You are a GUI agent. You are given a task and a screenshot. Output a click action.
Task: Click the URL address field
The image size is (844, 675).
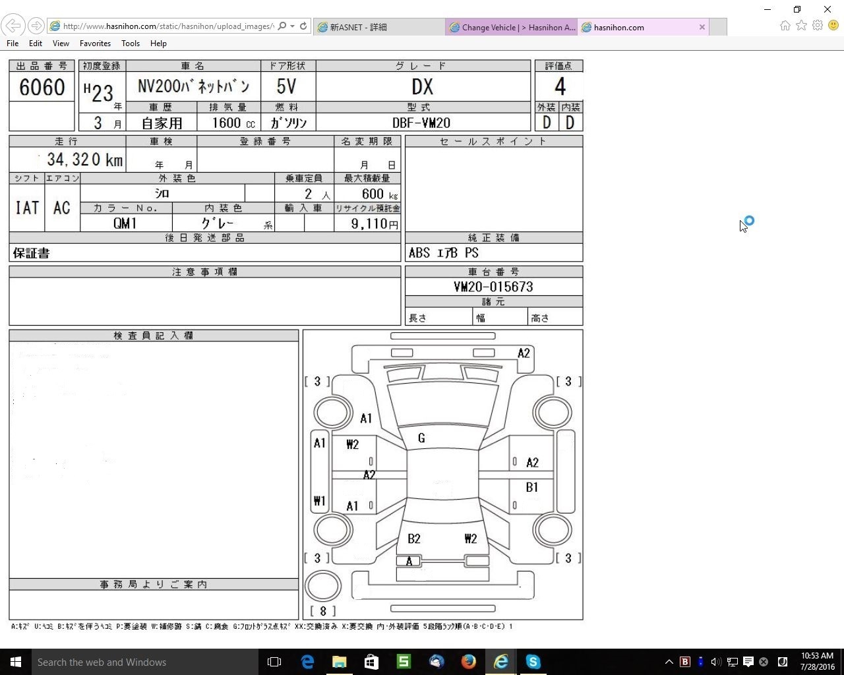(x=165, y=26)
